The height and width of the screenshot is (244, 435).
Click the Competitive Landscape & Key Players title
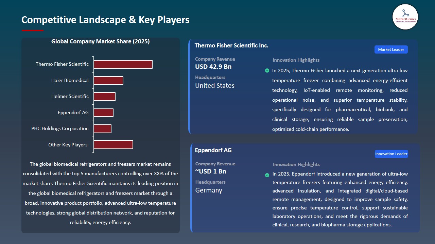(105, 20)
